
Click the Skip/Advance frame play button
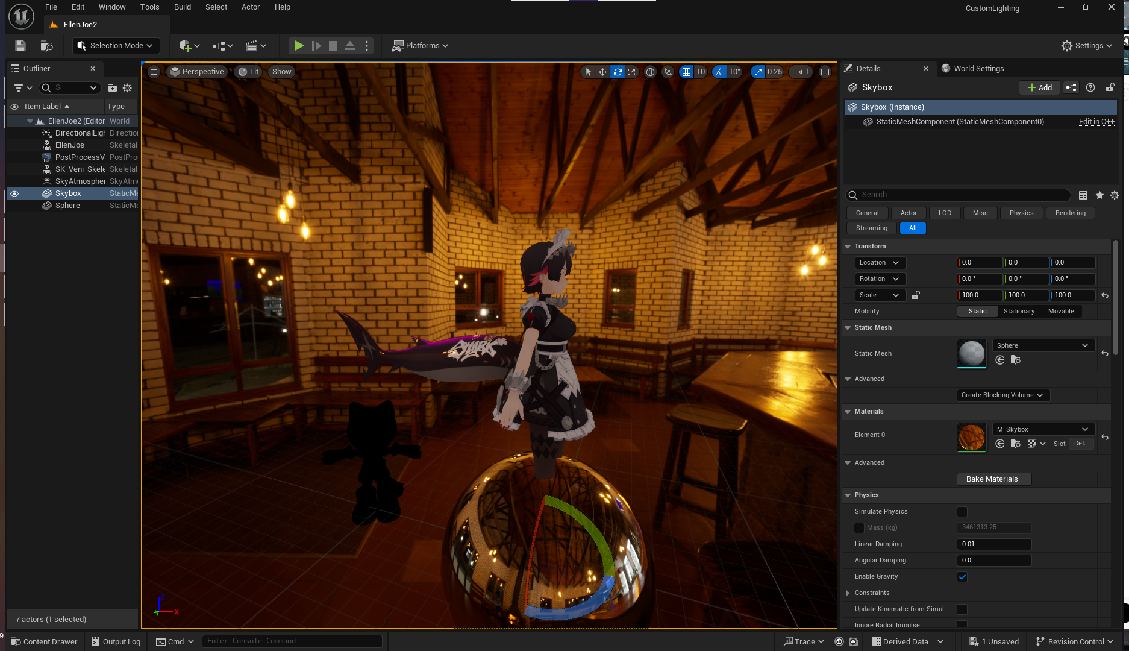click(316, 46)
